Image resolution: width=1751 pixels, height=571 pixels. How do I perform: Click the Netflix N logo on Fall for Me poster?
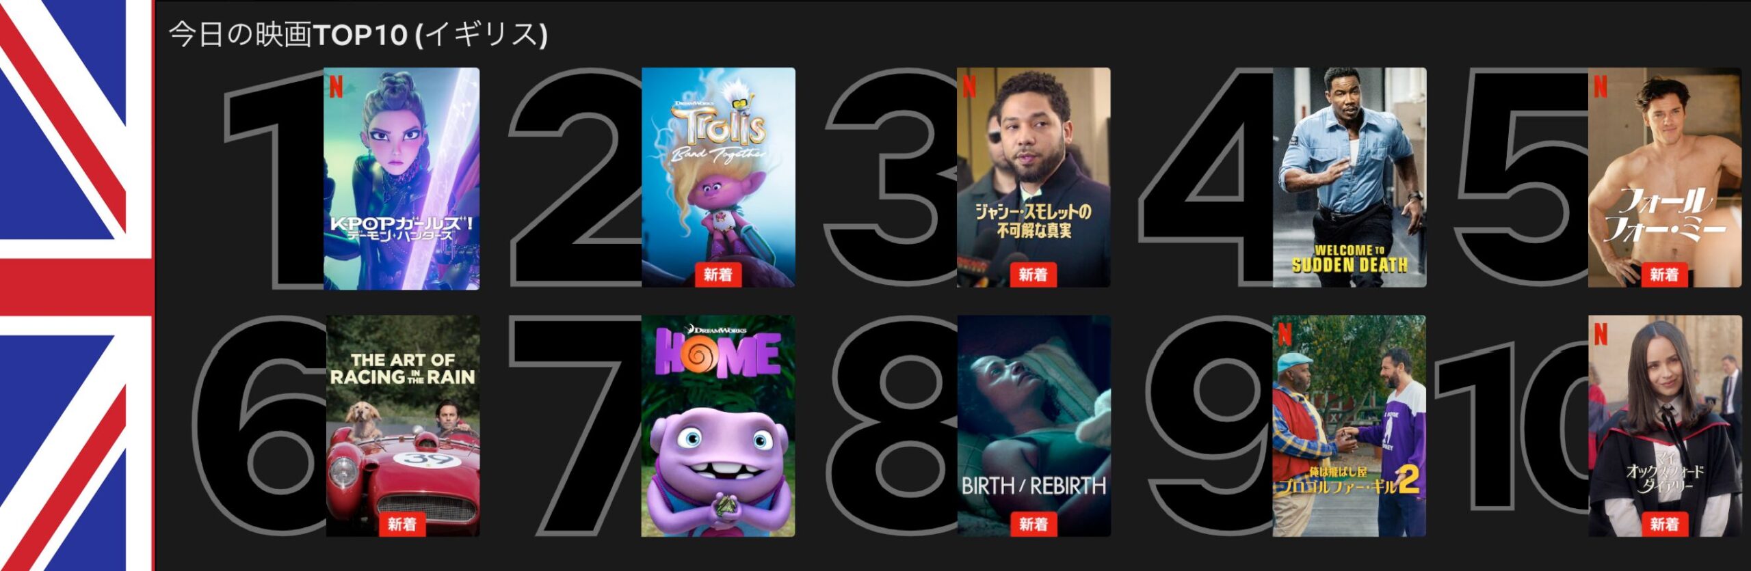(x=1601, y=87)
